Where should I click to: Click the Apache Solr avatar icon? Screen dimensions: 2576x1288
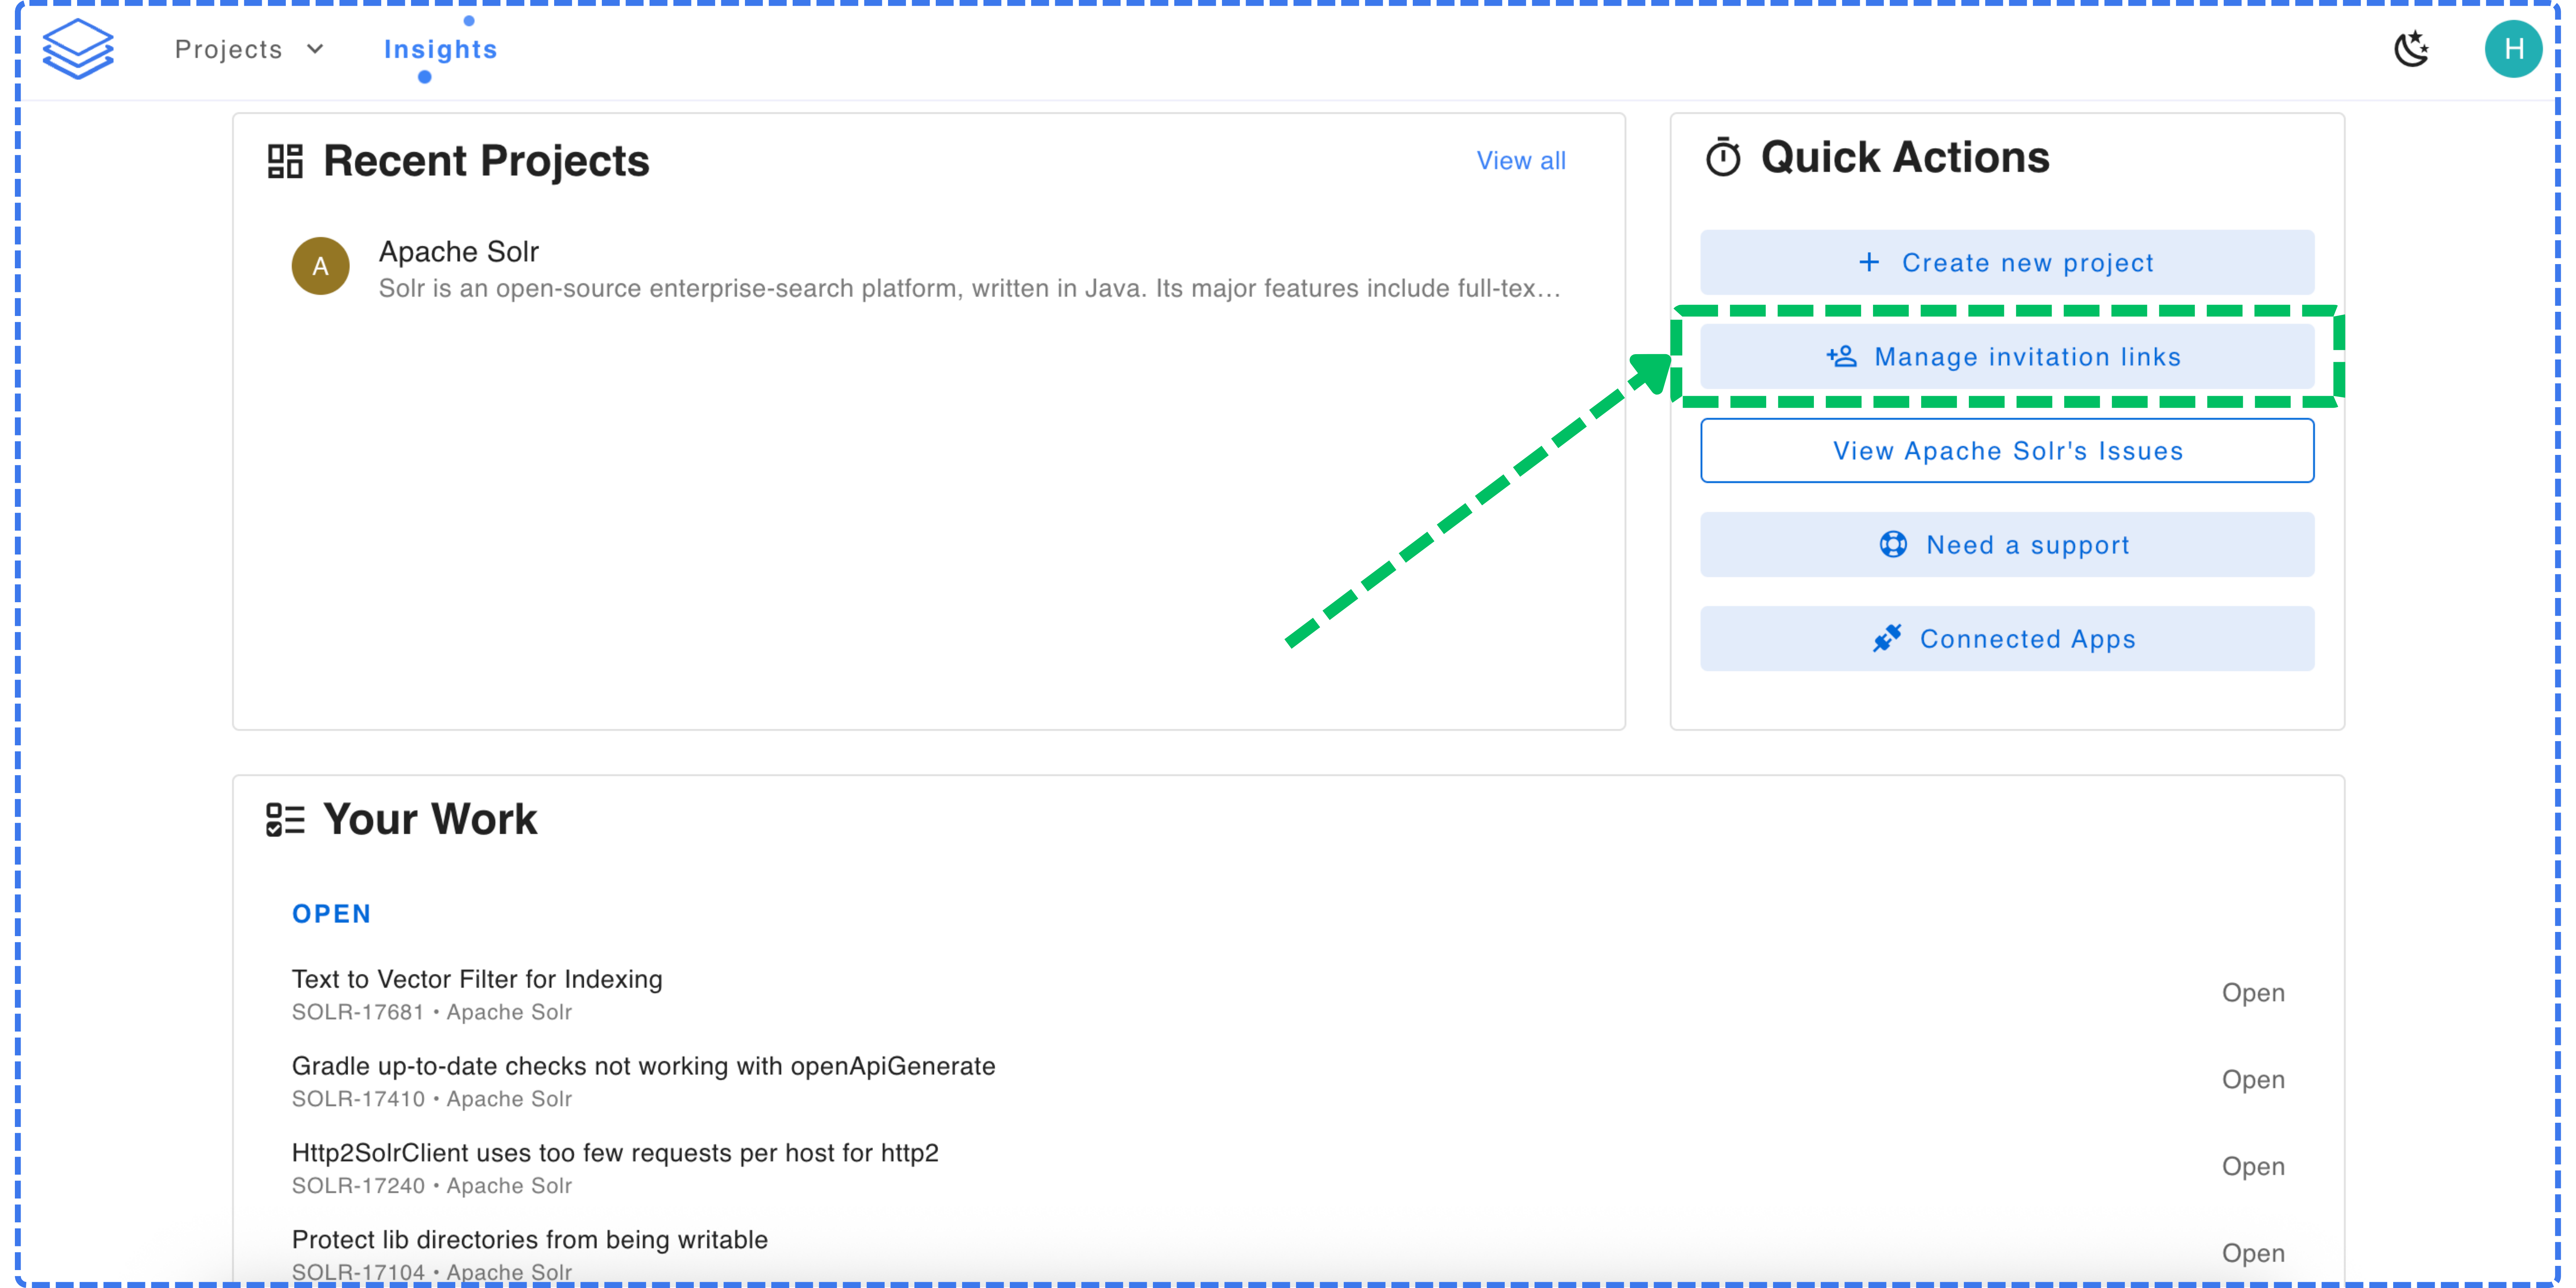click(x=320, y=266)
